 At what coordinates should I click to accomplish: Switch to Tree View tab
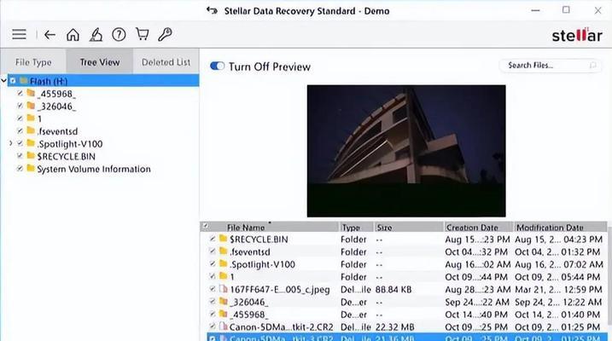[x=100, y=62]
